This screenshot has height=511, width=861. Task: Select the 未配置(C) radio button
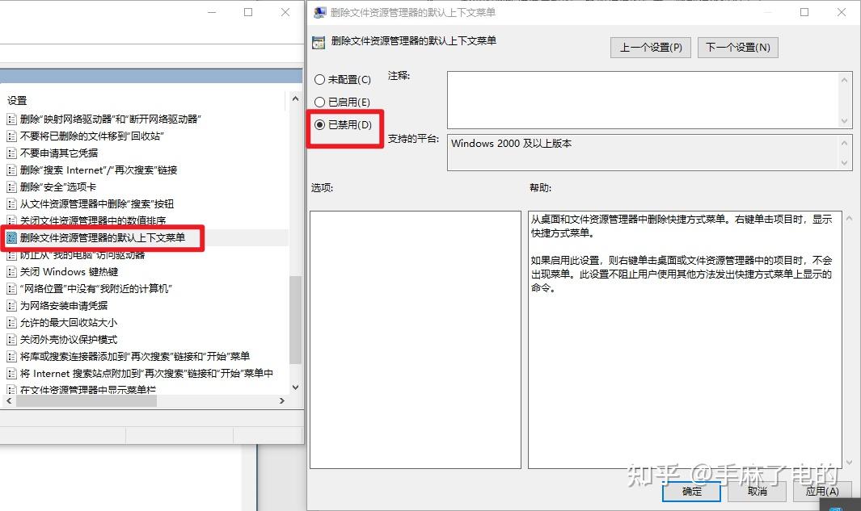point(320,80)
